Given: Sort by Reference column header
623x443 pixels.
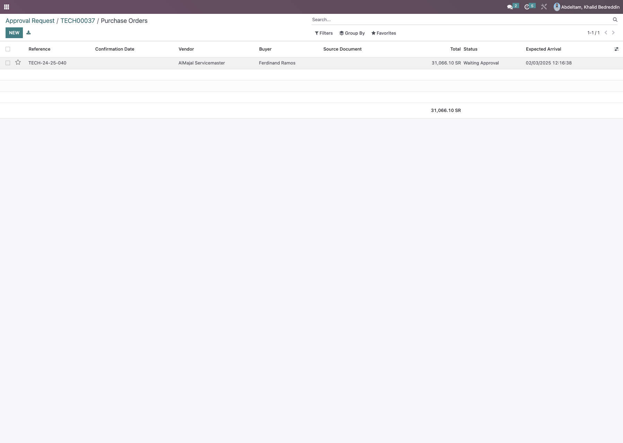Looking at the screenshot, I should (x=40, y=49).
